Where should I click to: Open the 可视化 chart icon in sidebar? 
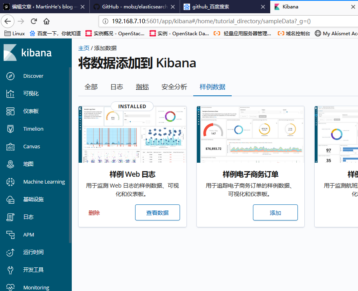(11, 94)
